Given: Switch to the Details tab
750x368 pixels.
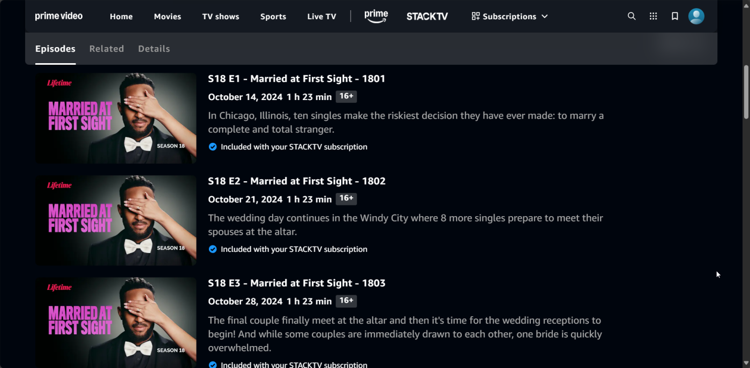Looking at the screenshot, I should coord(154,49).
